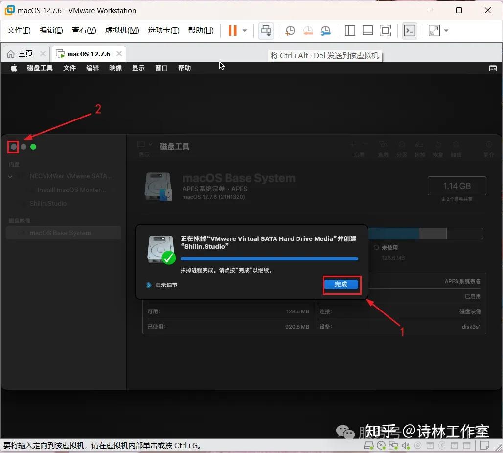Click send Ctrl+Alt+Del to VM icon

pos(266,30)
